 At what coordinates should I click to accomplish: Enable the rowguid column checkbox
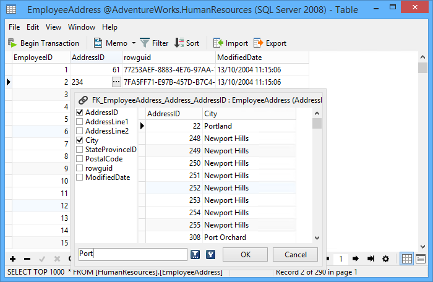click(x=80, y=168)
